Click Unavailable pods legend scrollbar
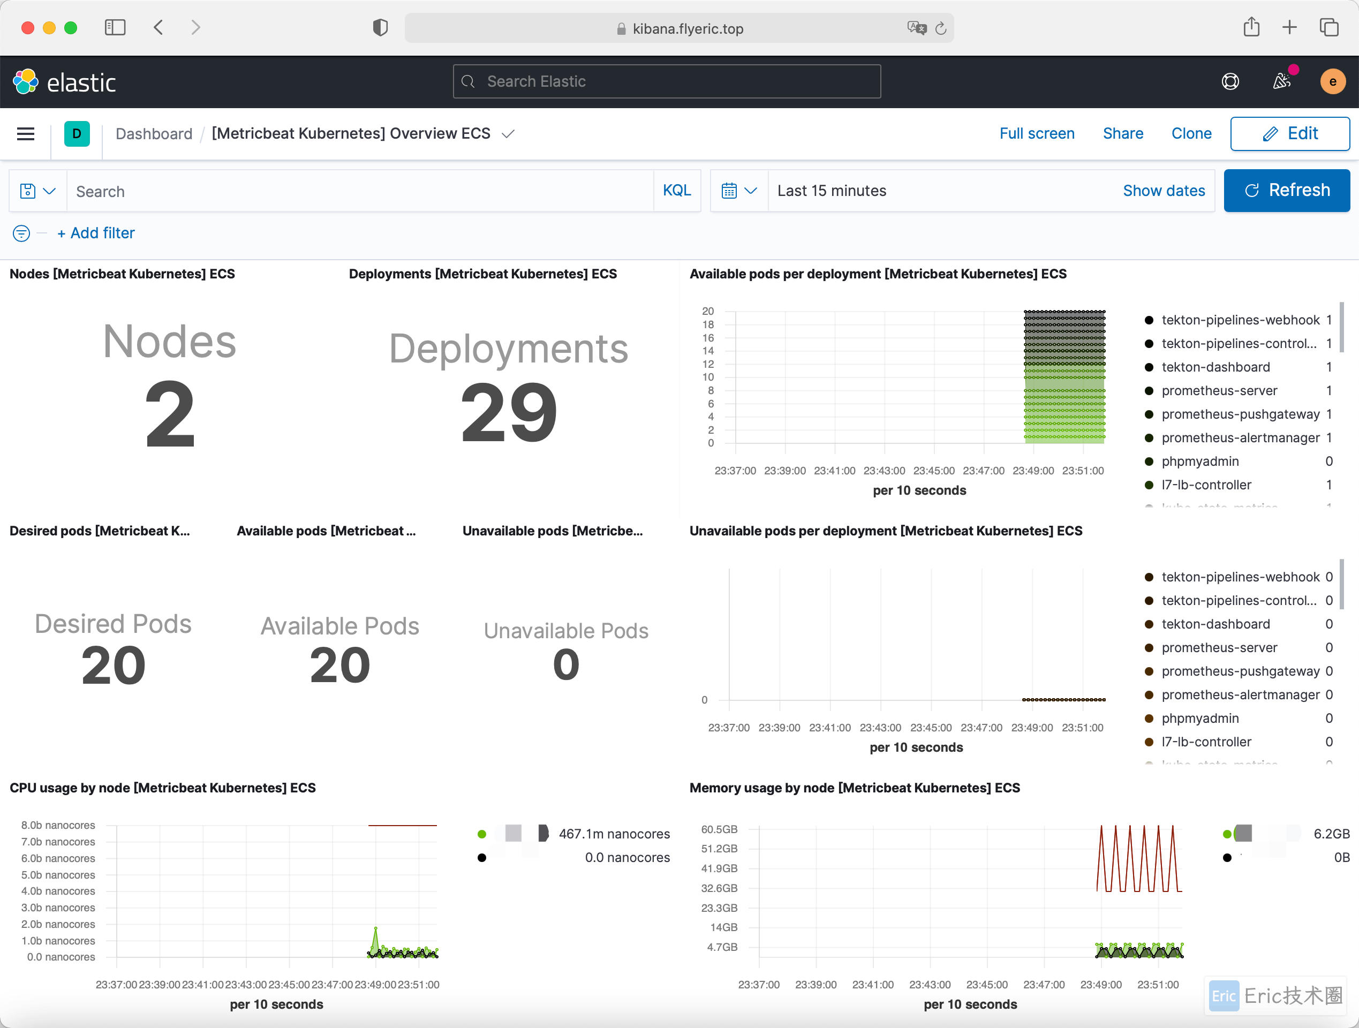Image resolution: width=1359 pixels, height=1028 pixels. (1342, 584)
